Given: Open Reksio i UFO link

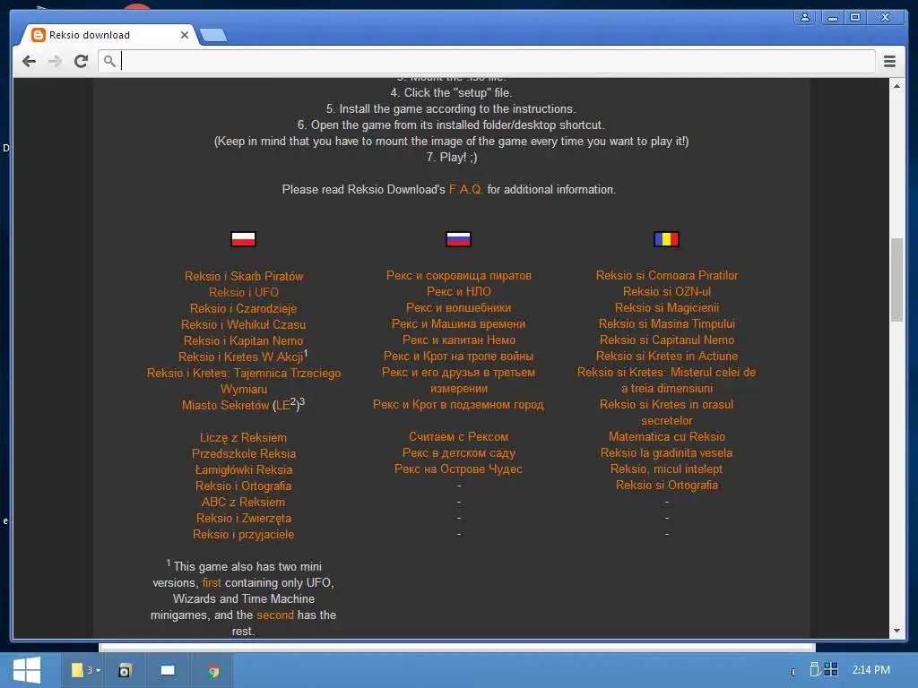Looking at the screenshot, I should click(244, 292).
